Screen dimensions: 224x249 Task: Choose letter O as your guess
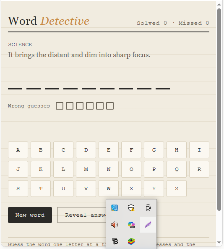[x=131, y=169]
